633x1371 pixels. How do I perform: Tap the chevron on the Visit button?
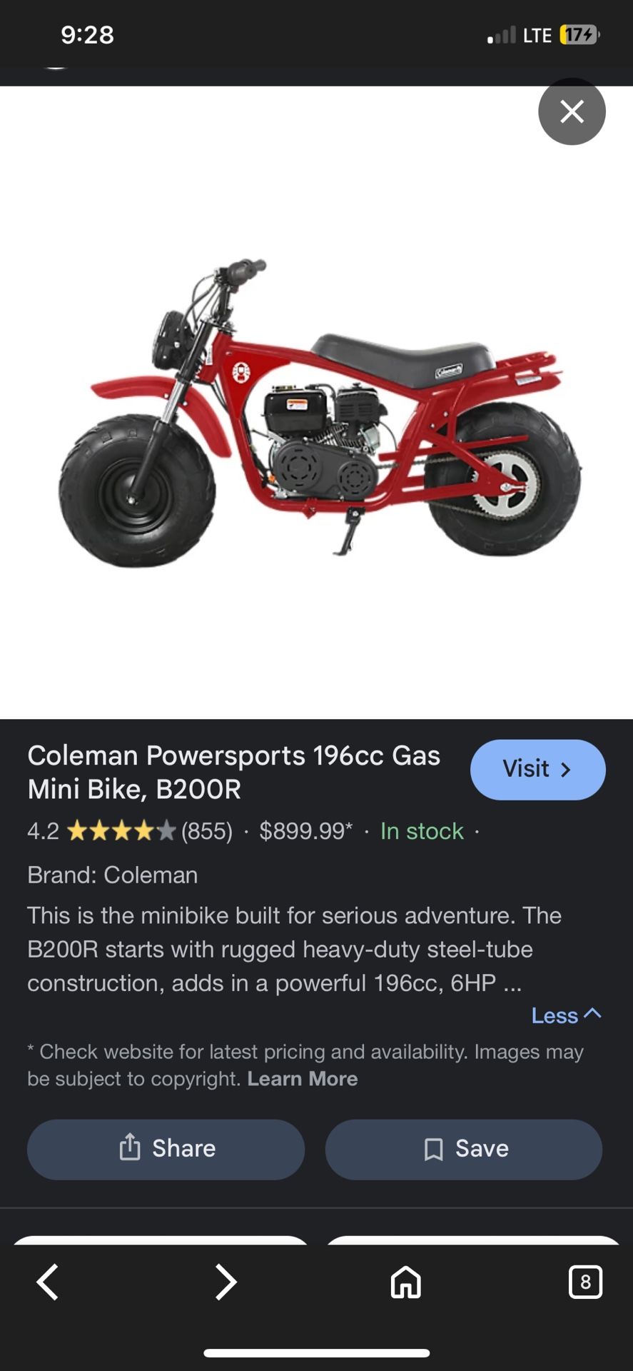567,769
